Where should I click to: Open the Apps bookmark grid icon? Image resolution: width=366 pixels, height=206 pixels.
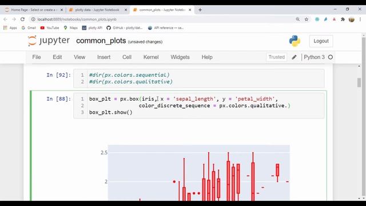pos(5,28)
